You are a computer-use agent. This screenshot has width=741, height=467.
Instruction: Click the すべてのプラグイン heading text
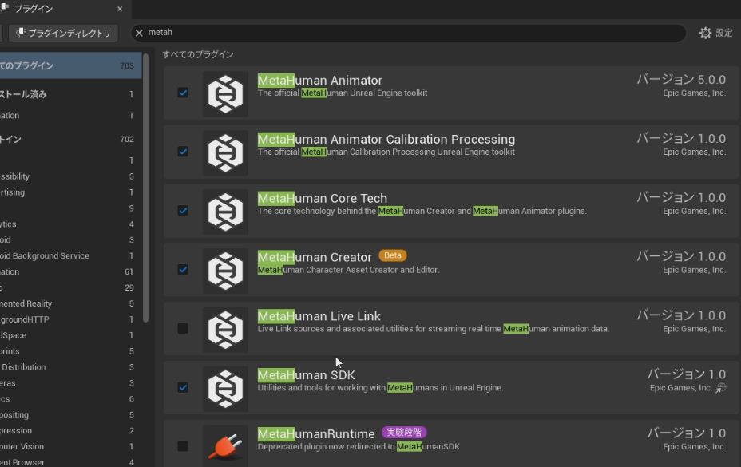198,54
